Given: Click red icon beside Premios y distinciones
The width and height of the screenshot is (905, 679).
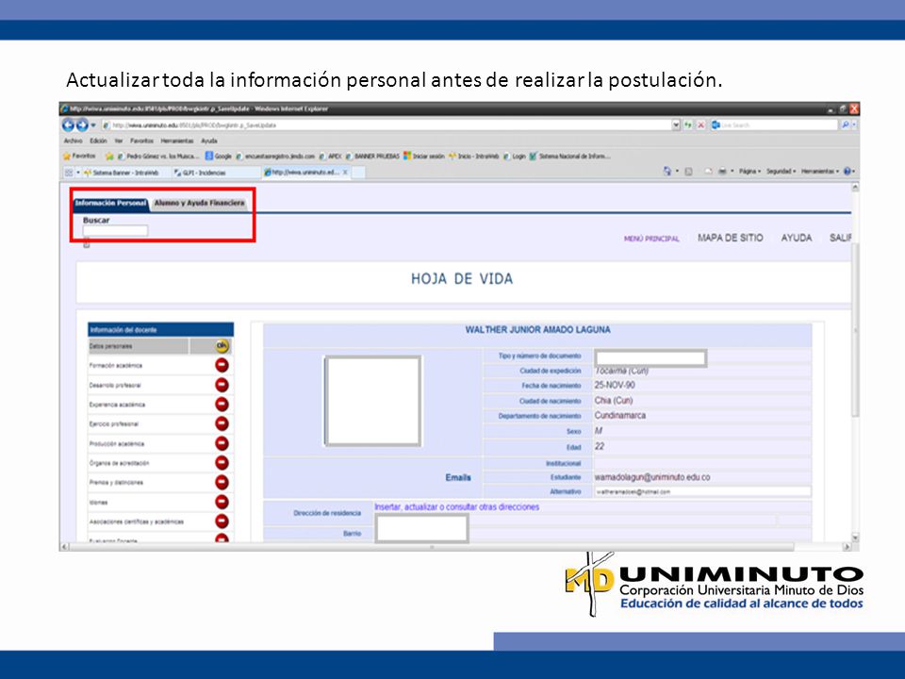Looking at the screenshot, I should (x=222, y=482).
